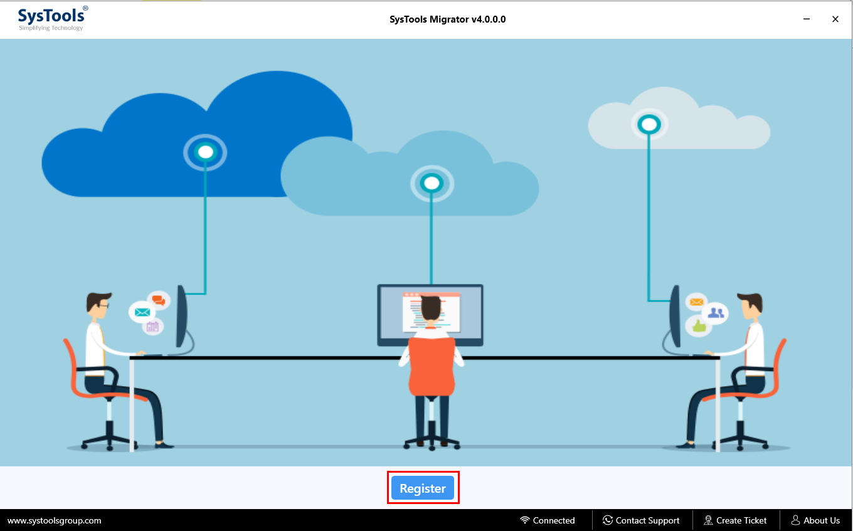This screenshot has height=531, width=853.
Task: Click the About Us person icon
Action: 795,520
